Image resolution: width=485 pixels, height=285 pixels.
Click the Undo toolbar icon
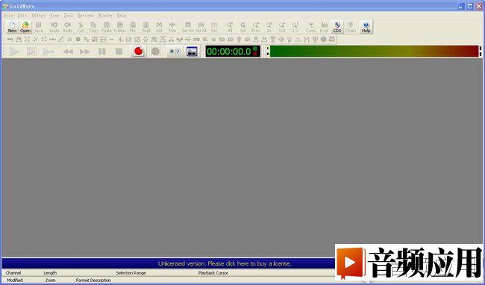54,27
